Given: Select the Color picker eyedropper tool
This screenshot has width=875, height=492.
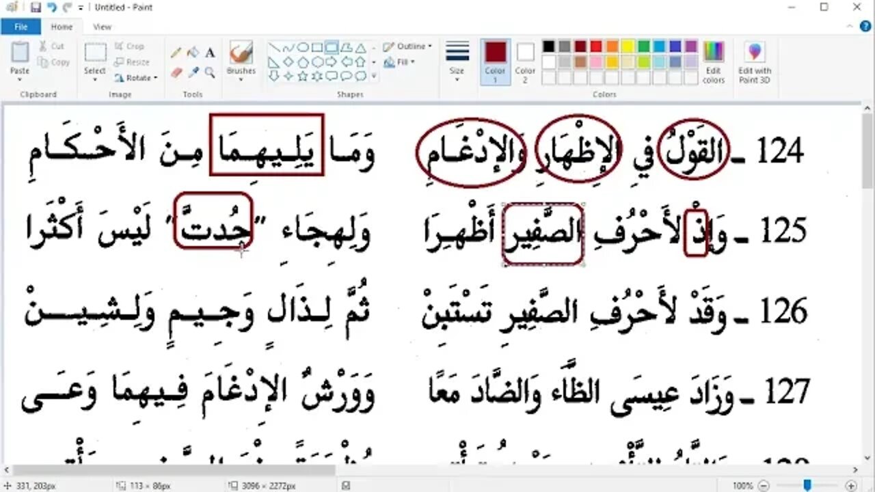Looking at the screenshot, I should point(193,72).
